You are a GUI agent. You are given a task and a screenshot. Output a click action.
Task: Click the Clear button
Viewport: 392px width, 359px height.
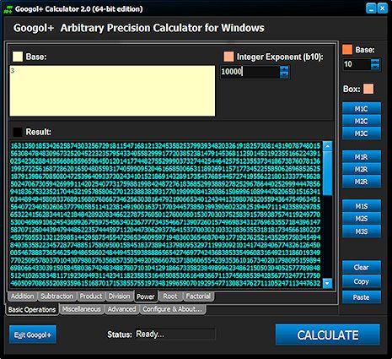pyautogui.click(x=362, y=267)
